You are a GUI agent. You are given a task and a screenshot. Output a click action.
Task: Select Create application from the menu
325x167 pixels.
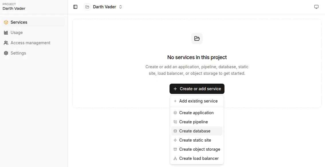[x=197, y=113]
